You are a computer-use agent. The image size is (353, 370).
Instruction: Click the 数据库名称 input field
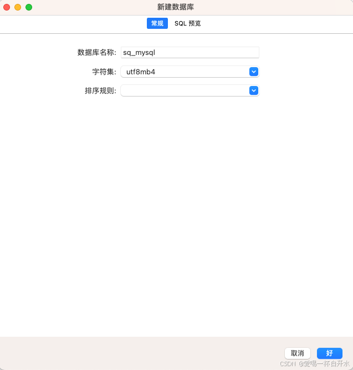tap(190, 52)
